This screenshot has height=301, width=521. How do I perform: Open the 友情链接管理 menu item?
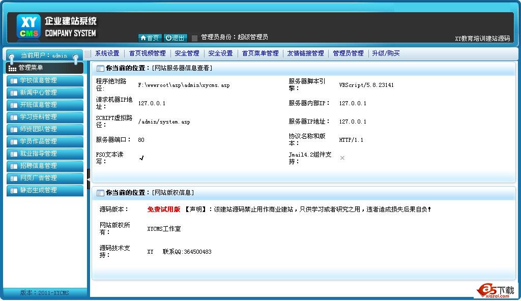[305, 53]
